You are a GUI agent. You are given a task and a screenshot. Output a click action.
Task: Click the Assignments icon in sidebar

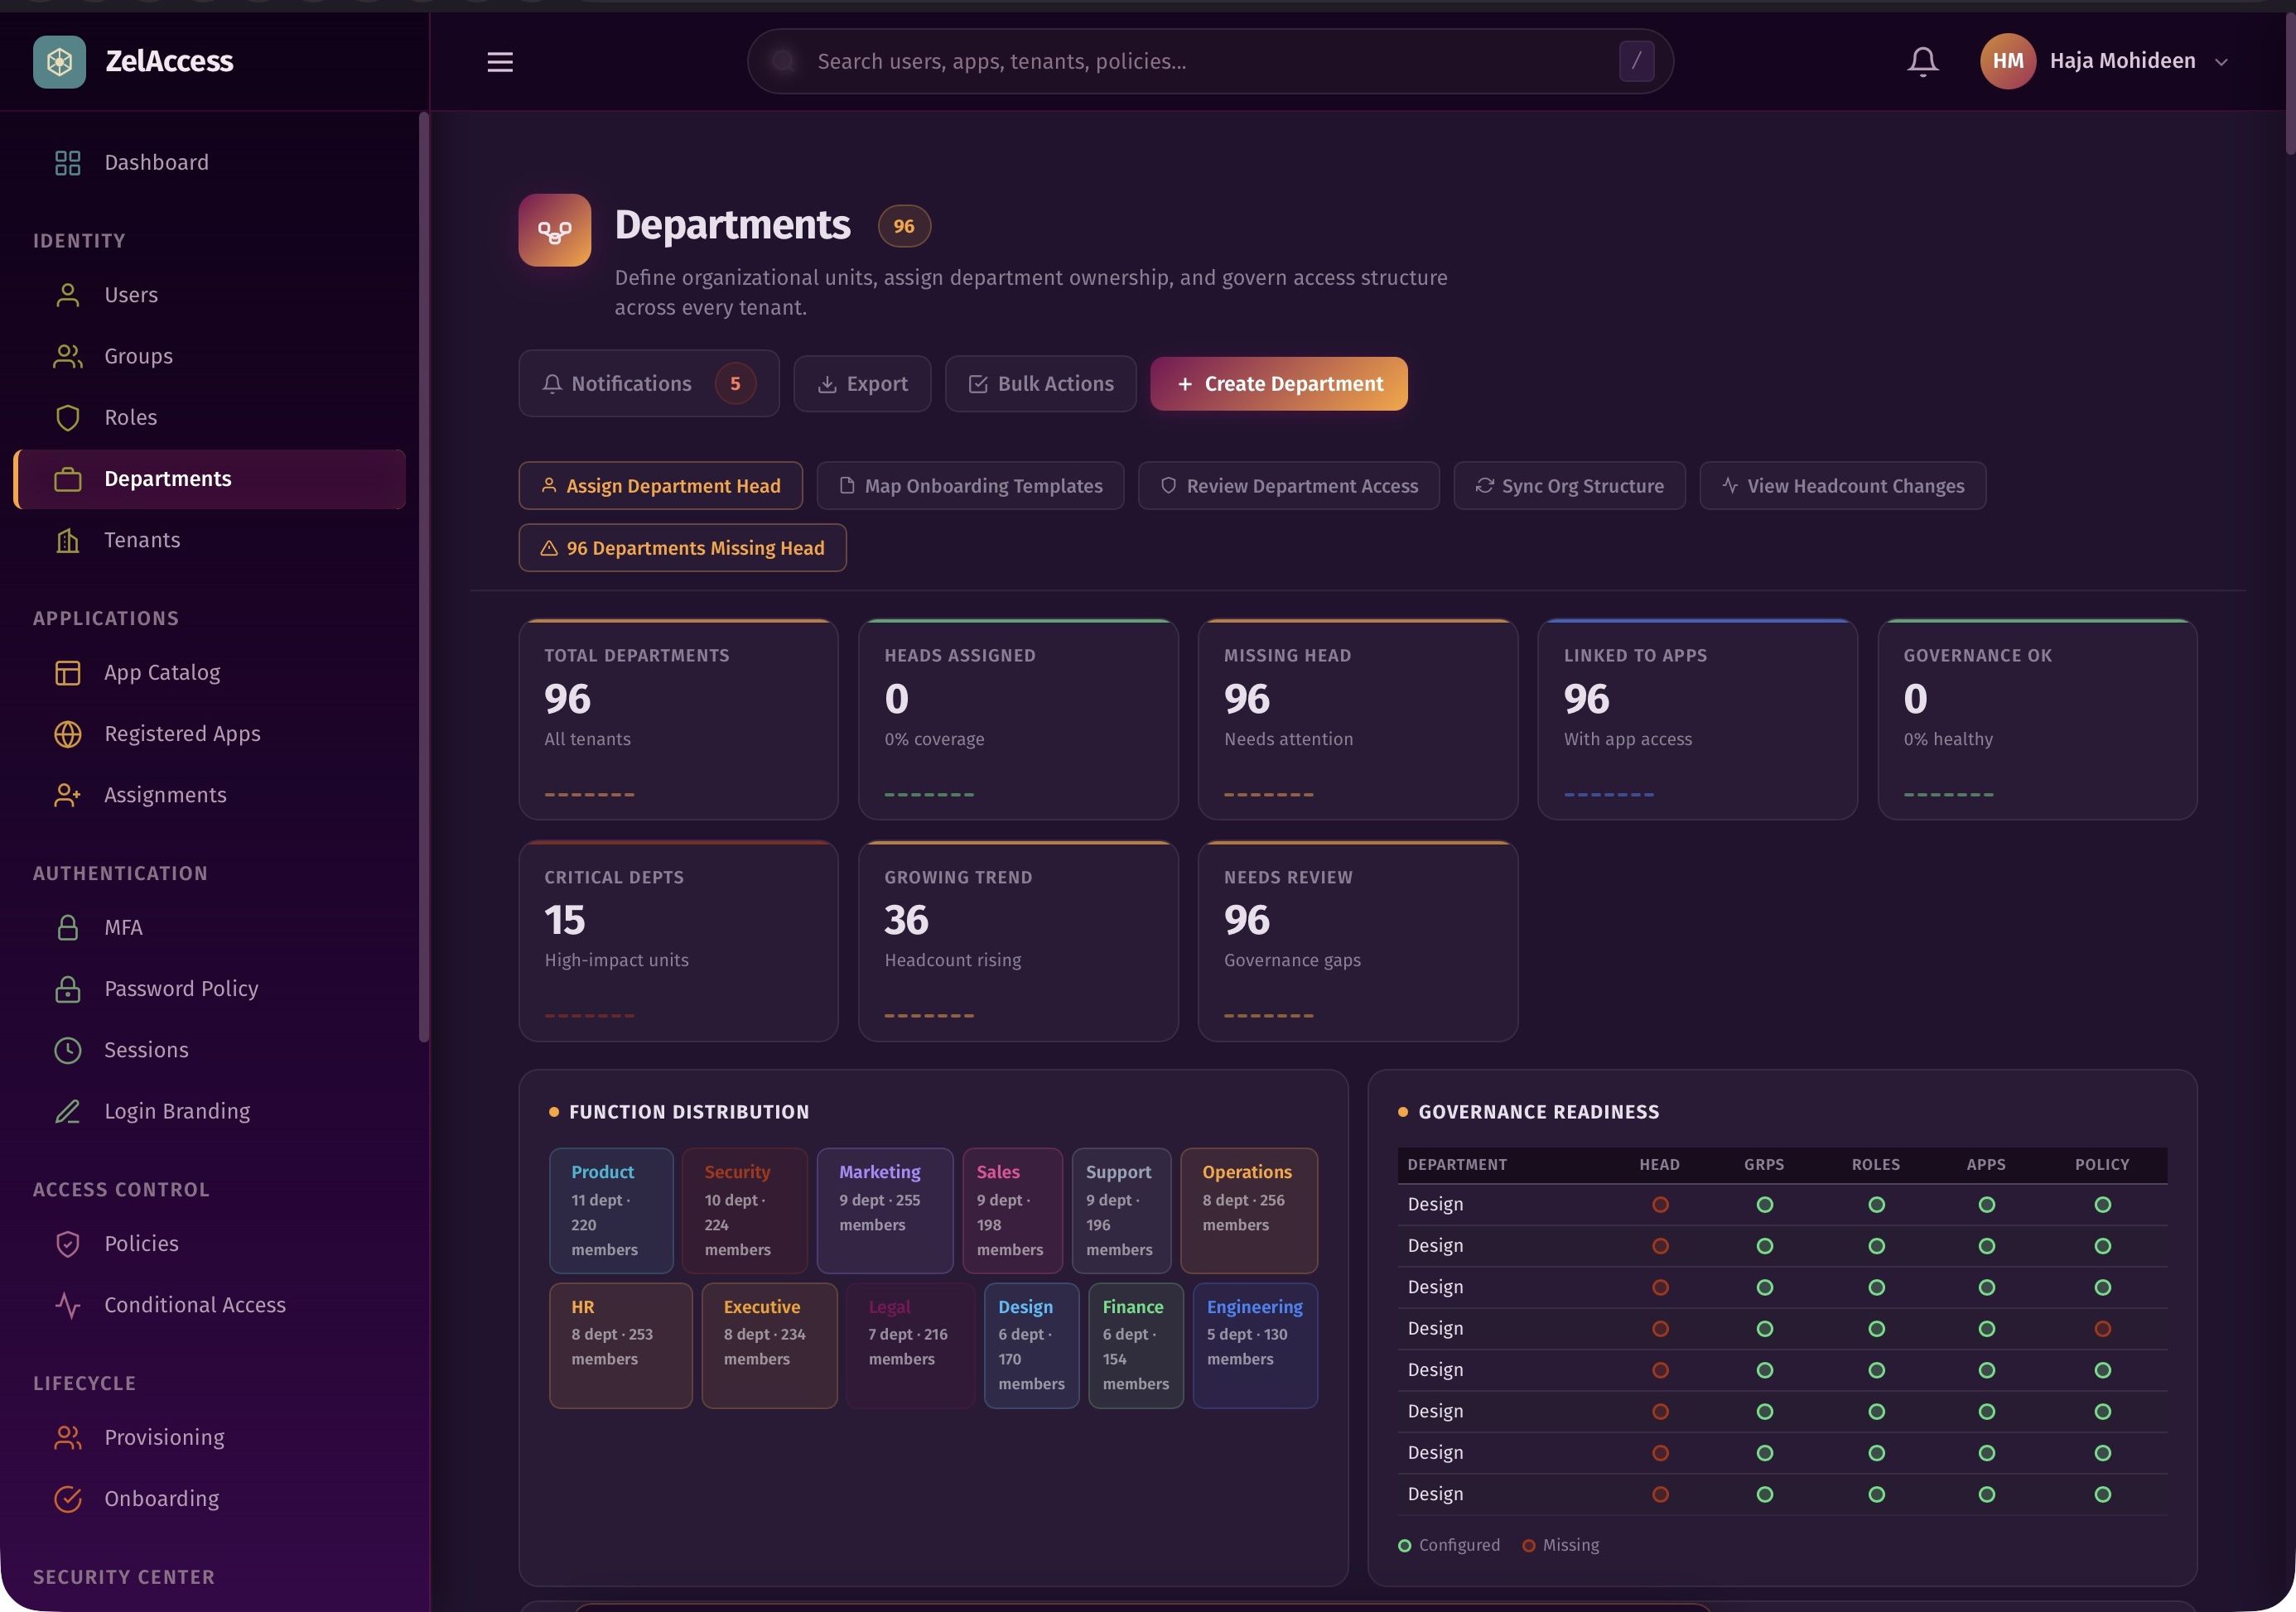[x=67, y=795]
